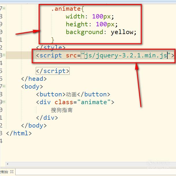Click the "animate" class value string
Image resolution: width=176 pixels, height=176 pixels.
pos(94,102)
